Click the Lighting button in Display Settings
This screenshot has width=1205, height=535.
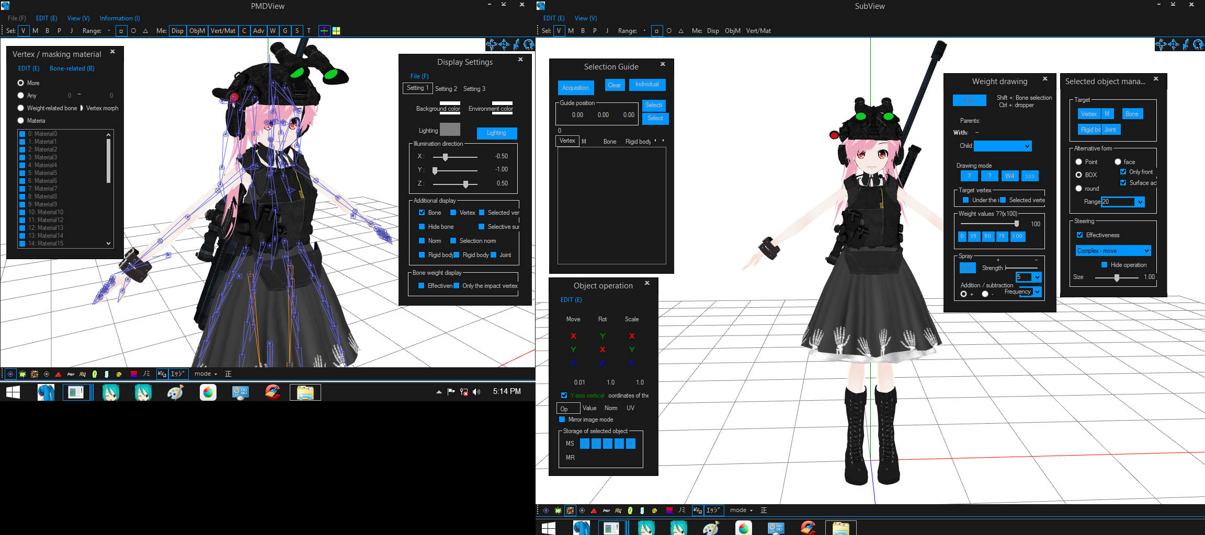(496, 133)
